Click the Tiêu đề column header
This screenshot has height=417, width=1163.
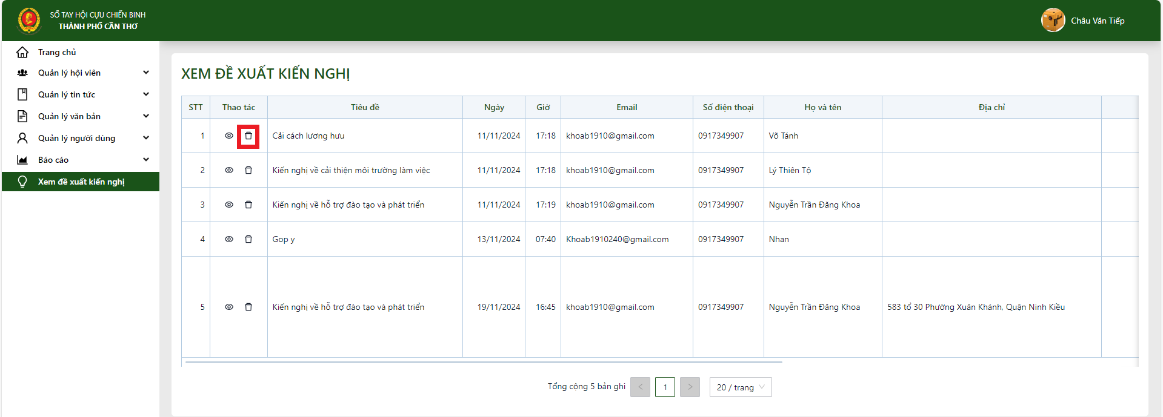[365, 107]
